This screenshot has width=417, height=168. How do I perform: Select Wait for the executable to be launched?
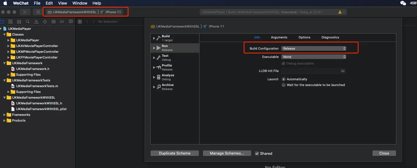click(284, 85)
